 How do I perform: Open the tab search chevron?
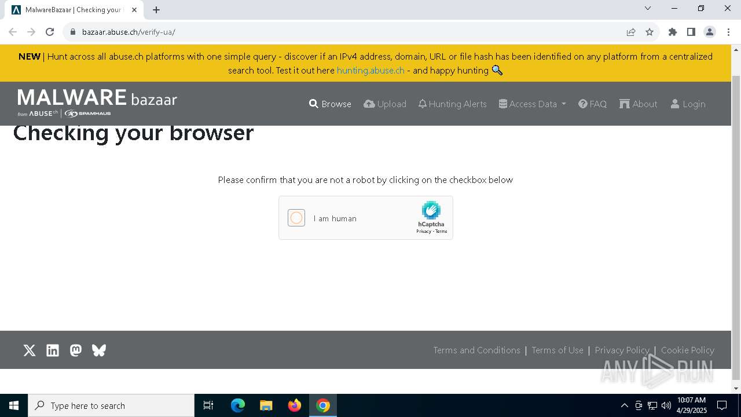(x=648, y=8)
